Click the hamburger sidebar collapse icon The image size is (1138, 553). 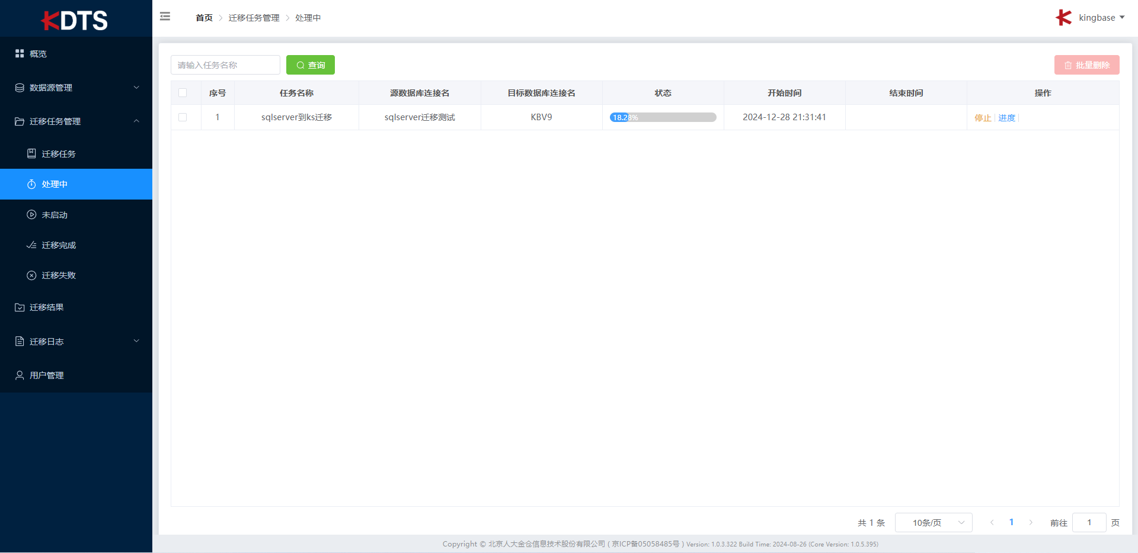[x=165, y=17]
